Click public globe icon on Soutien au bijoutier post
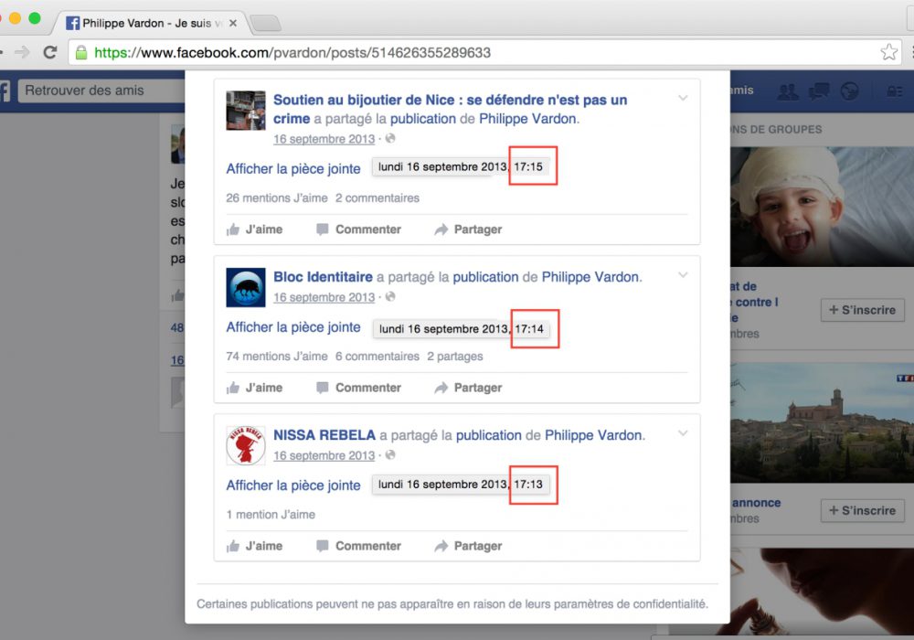This screenshot has width=914, height=640. tap(390, 138)
